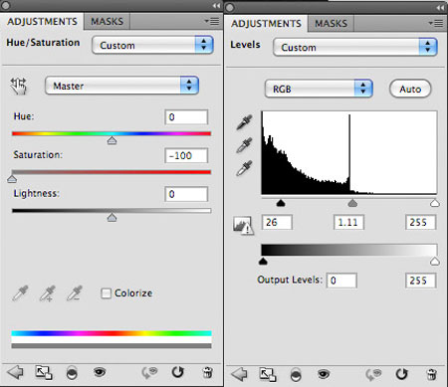Toggle Levels layer visibility eye
448x387 pixels.
coord(324,374)
